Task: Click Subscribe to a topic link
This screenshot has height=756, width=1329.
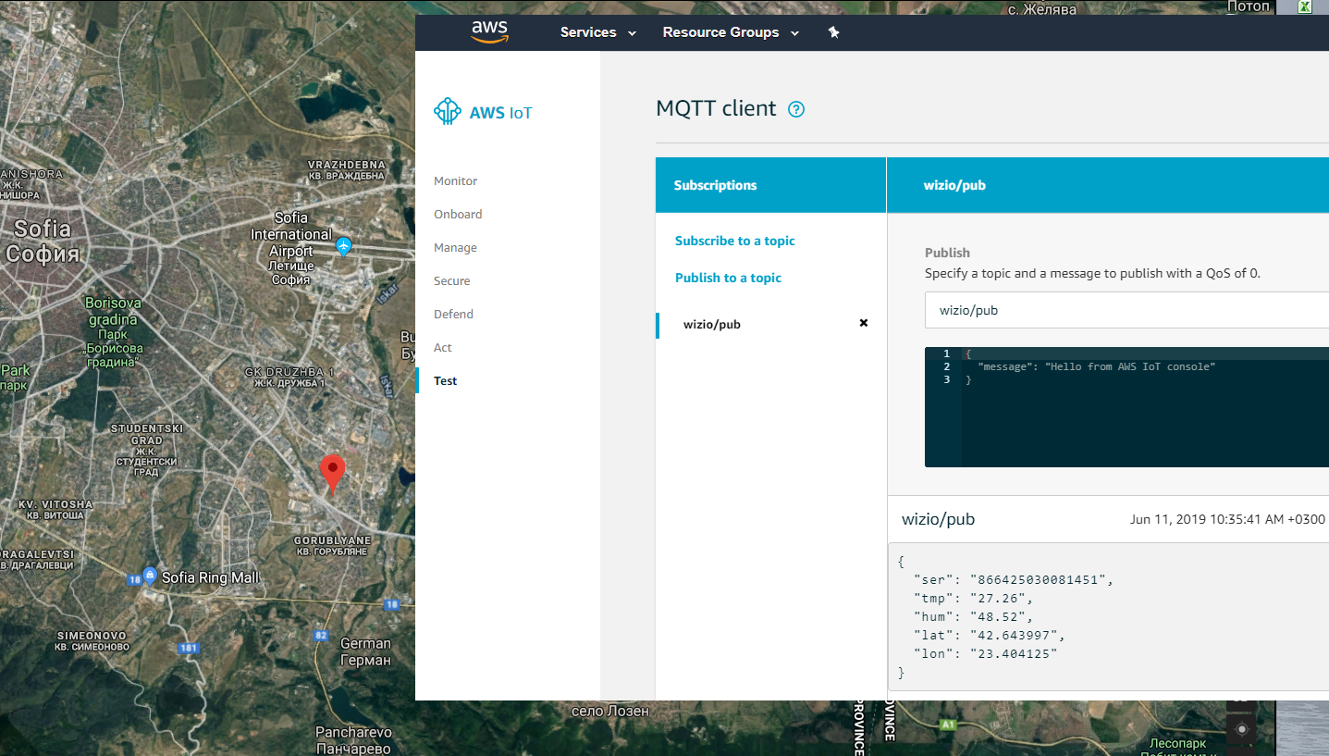Action: point(735,241)
